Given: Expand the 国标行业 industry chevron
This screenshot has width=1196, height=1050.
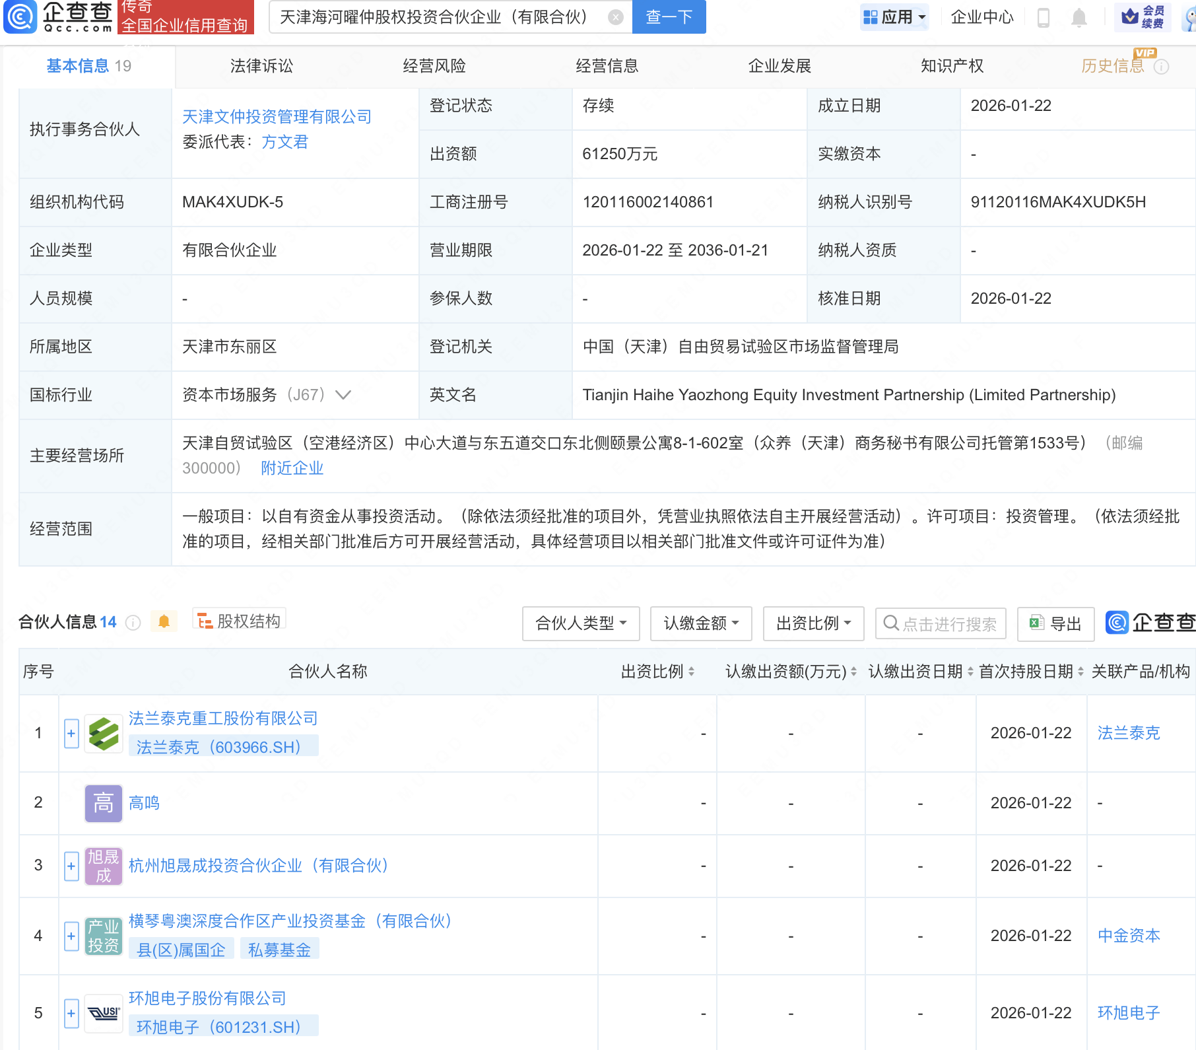Looking at the screenshot, I should 343,395.
